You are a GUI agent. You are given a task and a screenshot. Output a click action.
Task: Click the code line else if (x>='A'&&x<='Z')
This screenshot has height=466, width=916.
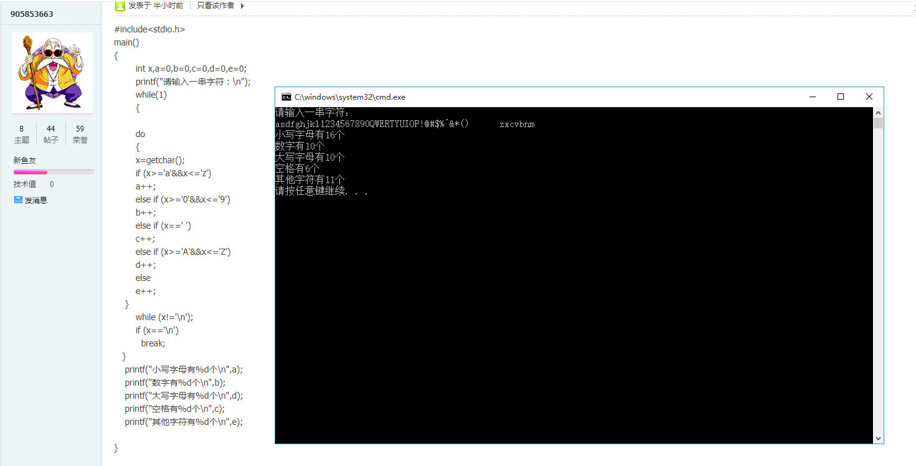(183, 252)
